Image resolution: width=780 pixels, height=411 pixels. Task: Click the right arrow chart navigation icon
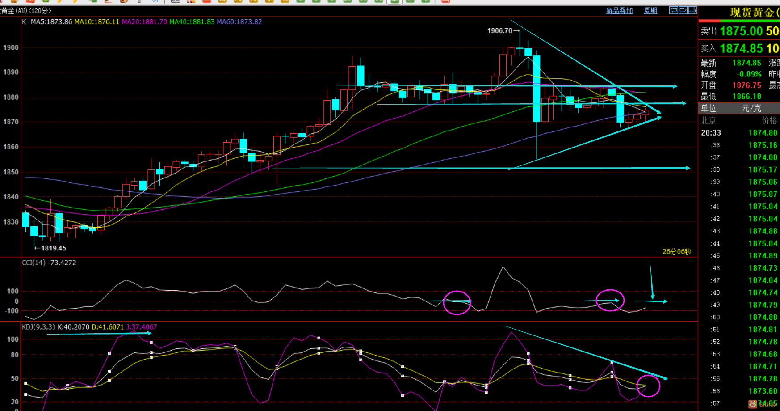[x=683, y=10]
